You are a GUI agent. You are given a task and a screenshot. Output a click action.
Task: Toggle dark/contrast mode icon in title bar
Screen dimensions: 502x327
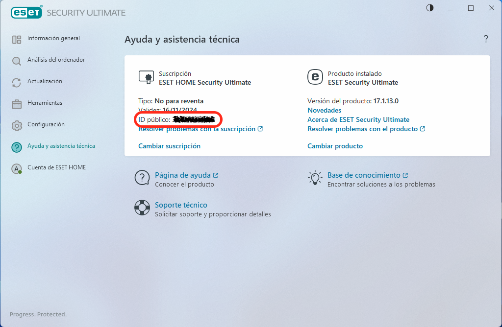click(x=430, y=8)
